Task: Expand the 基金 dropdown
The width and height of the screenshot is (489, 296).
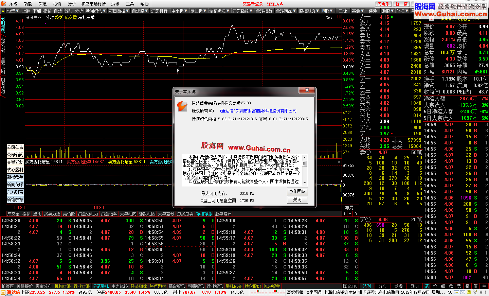Action: pyautogui.click(x=358, y=11)
